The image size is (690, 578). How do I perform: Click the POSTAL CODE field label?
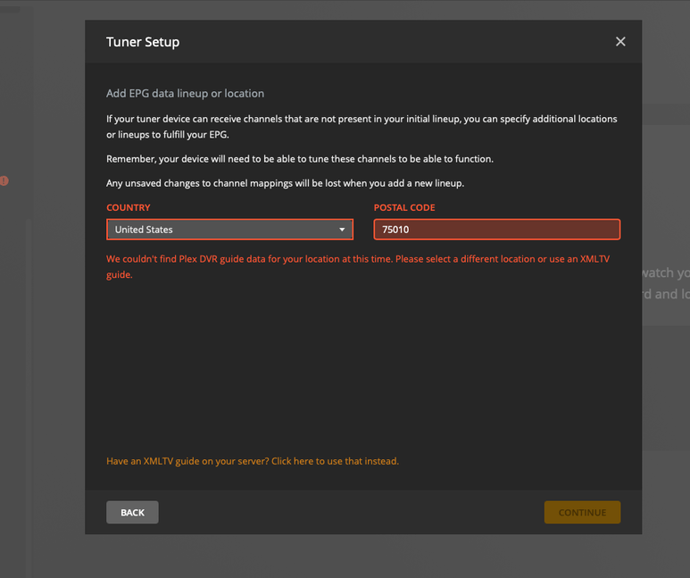coord(404,207)
